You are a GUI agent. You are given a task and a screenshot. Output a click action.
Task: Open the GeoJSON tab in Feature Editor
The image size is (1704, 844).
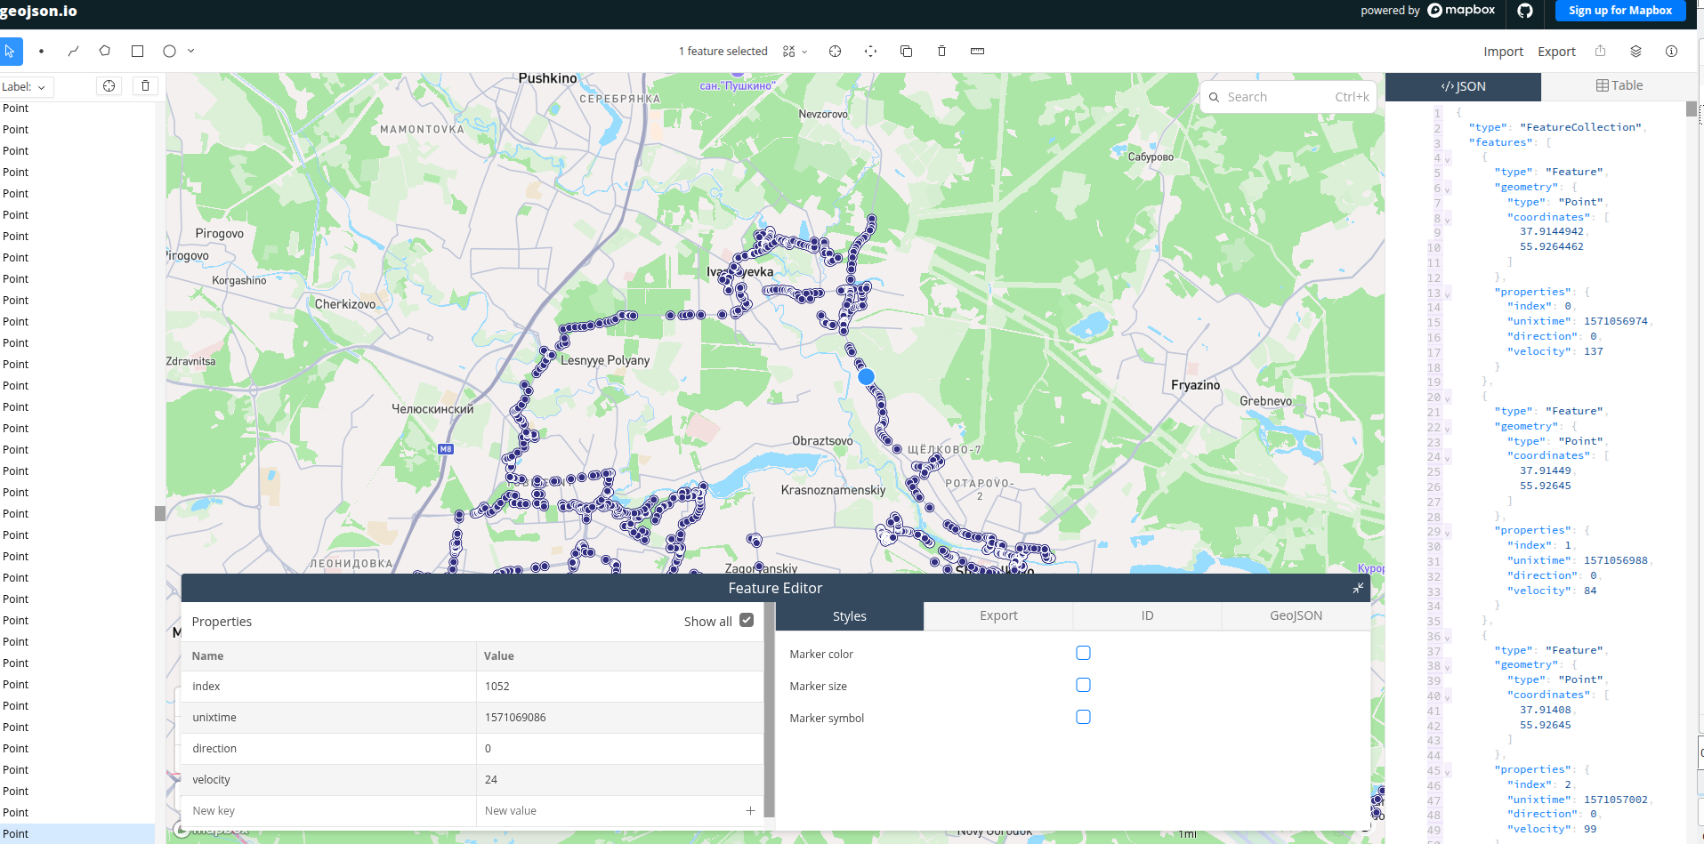(1296, 615)
